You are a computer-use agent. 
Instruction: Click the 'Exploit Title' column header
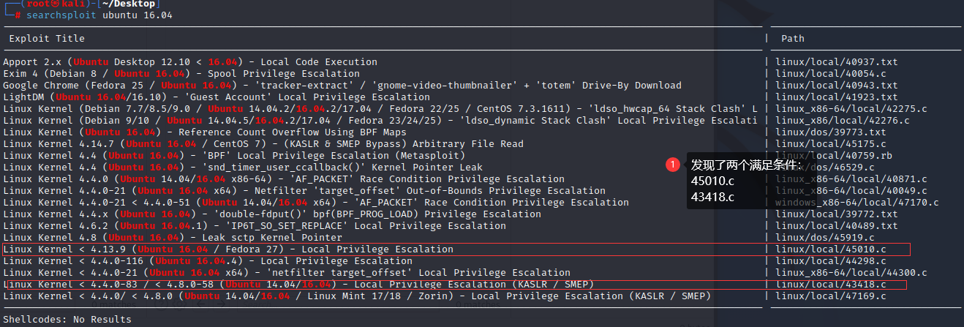point(47,38)
